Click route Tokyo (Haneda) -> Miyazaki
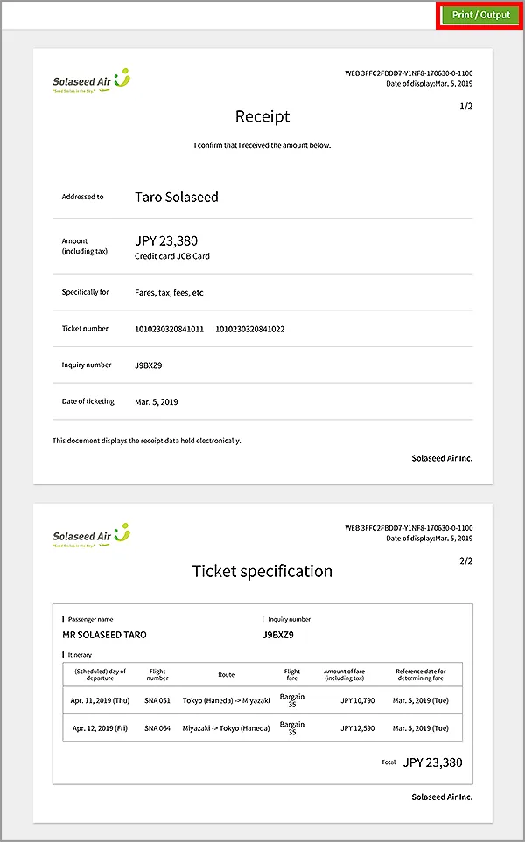525x842 pixels. [x=227, y=701]
